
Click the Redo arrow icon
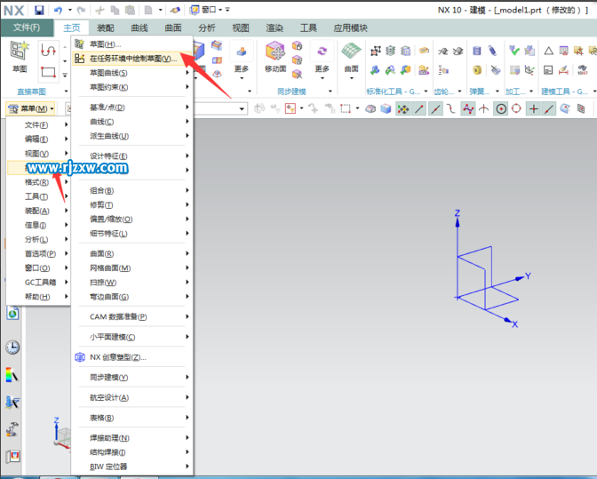click(81, 10)
